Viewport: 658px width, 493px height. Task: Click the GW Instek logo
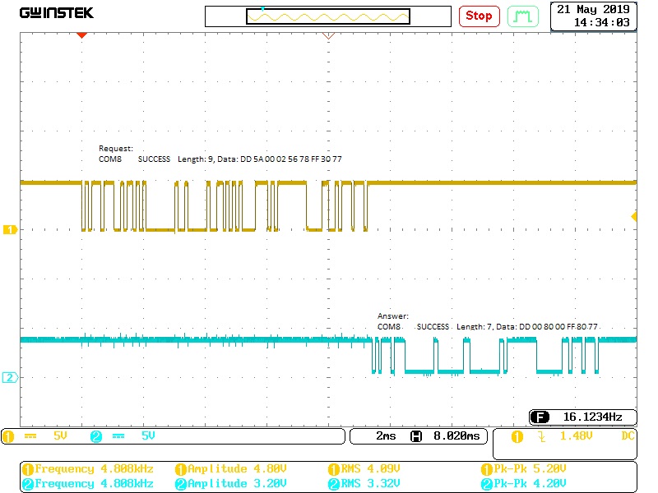pyautogui.click(x=56, y=13)
